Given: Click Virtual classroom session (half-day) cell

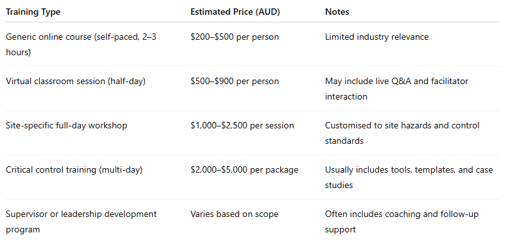Looking at the screenshot, I should [76, 81].
